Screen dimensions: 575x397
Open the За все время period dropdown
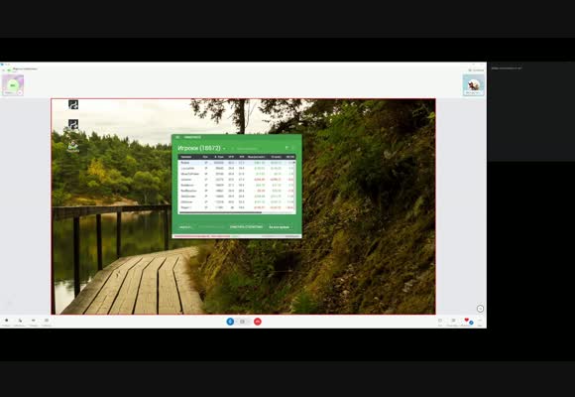tap(281, 227)
